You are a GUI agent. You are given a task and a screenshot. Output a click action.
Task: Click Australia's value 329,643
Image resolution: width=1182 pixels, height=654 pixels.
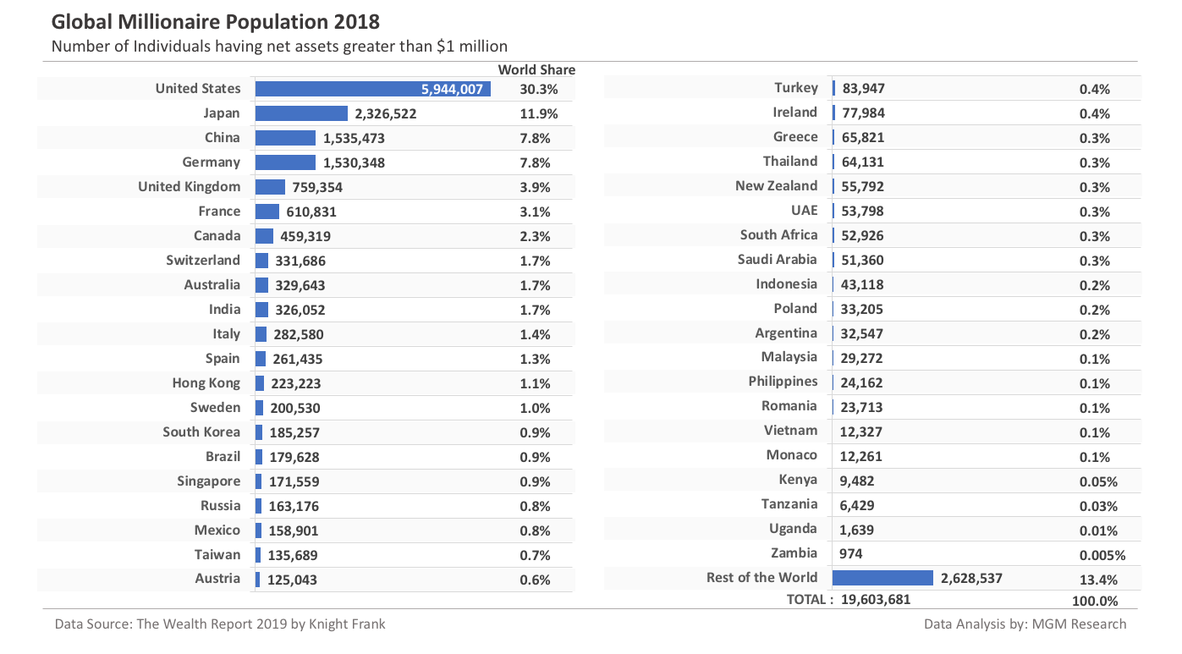(x=300, y=286)
